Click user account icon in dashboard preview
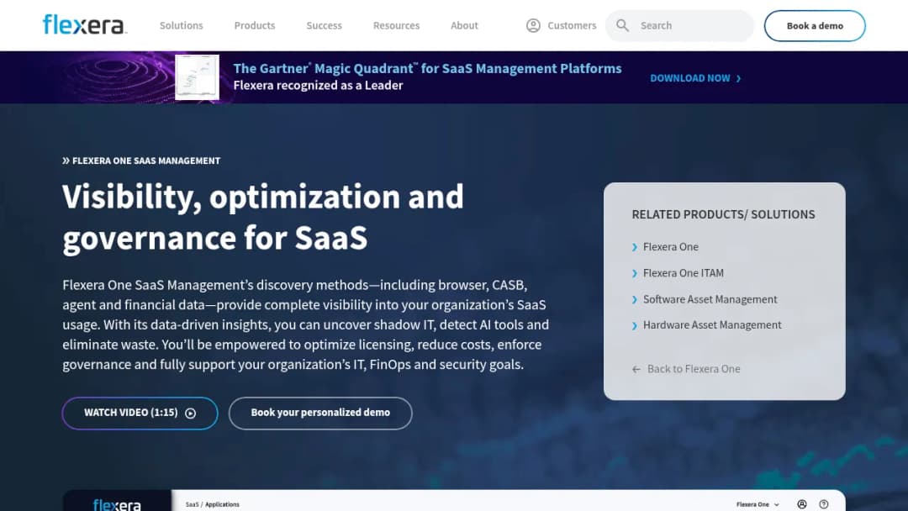This screenshot has width=908, height=511. 802,504
